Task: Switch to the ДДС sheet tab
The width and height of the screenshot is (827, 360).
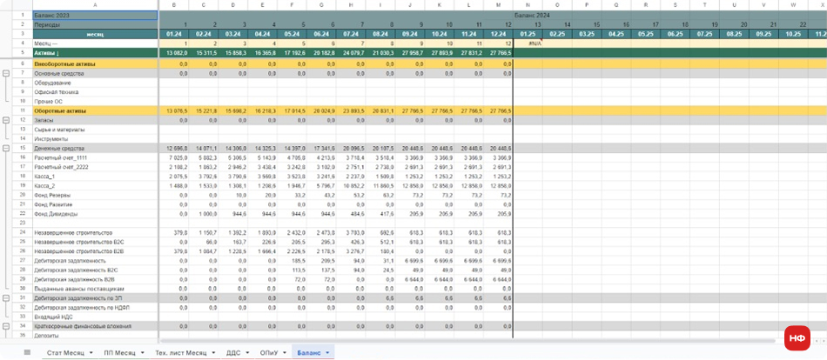Action: tap(233, 352)
